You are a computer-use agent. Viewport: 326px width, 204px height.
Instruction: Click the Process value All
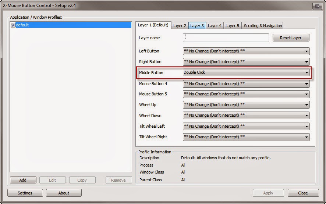pos(183,165)
